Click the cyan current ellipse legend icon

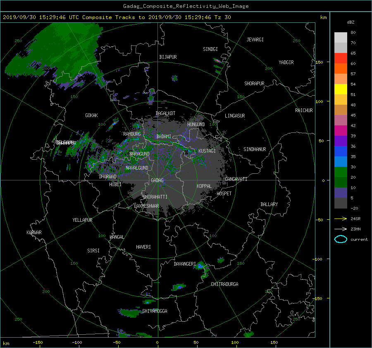[341, 239]
